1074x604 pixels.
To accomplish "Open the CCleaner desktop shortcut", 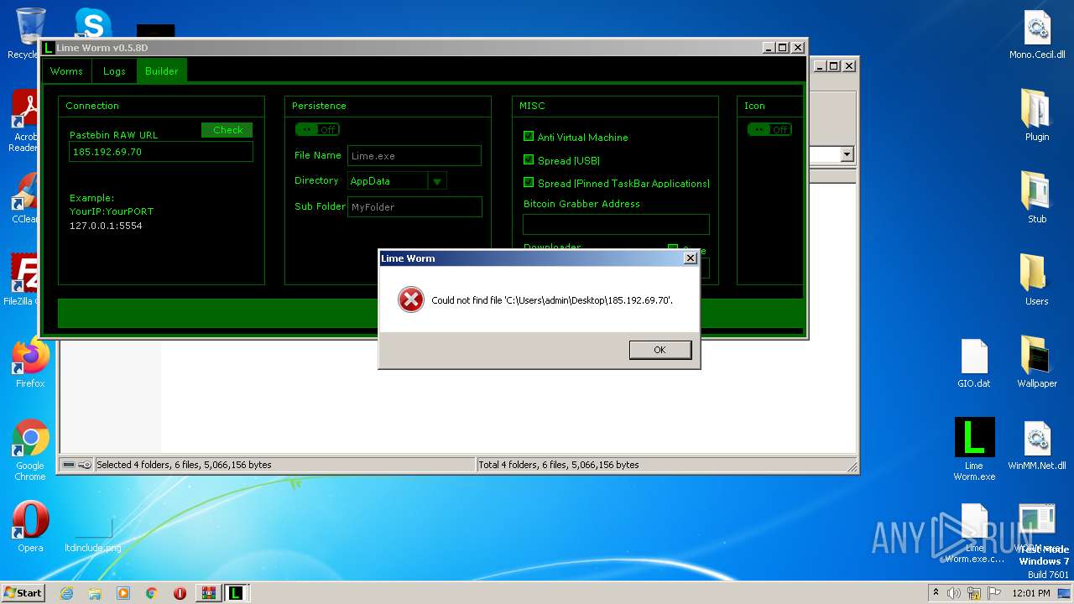I will point(25,198).
